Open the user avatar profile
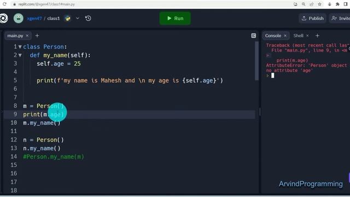The image size is (350, 197). click(x=18, y=18)
